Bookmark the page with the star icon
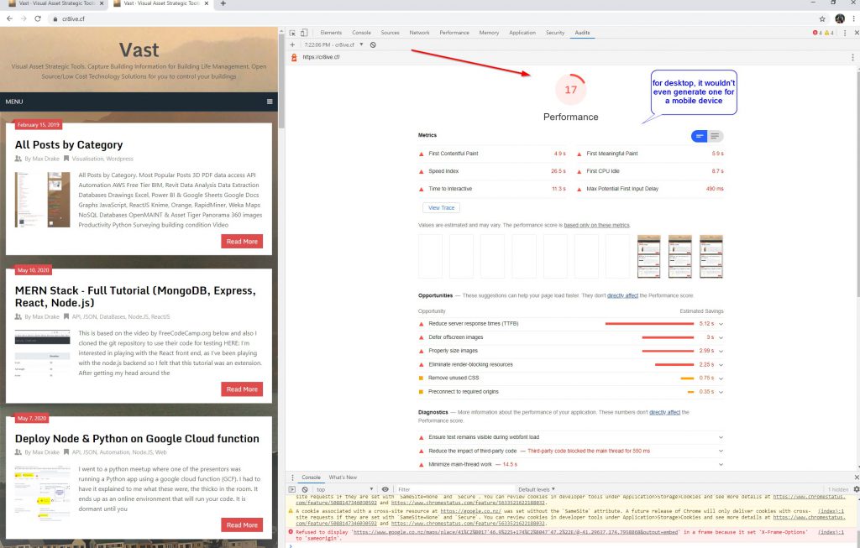The height and width of the screenshot is (548, 860). click(822, 18)
